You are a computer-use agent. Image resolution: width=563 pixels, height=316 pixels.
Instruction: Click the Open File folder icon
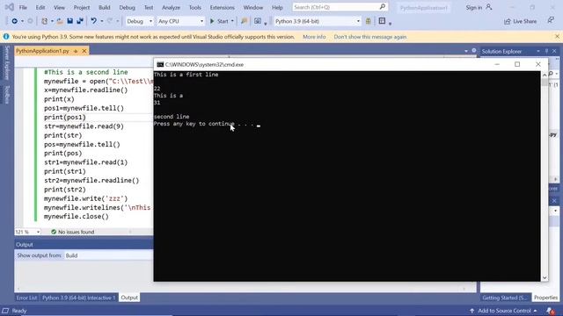click(60, 21)
